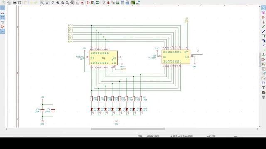
Task: Open Pcbnew board editor
Action: pos(133,2)
